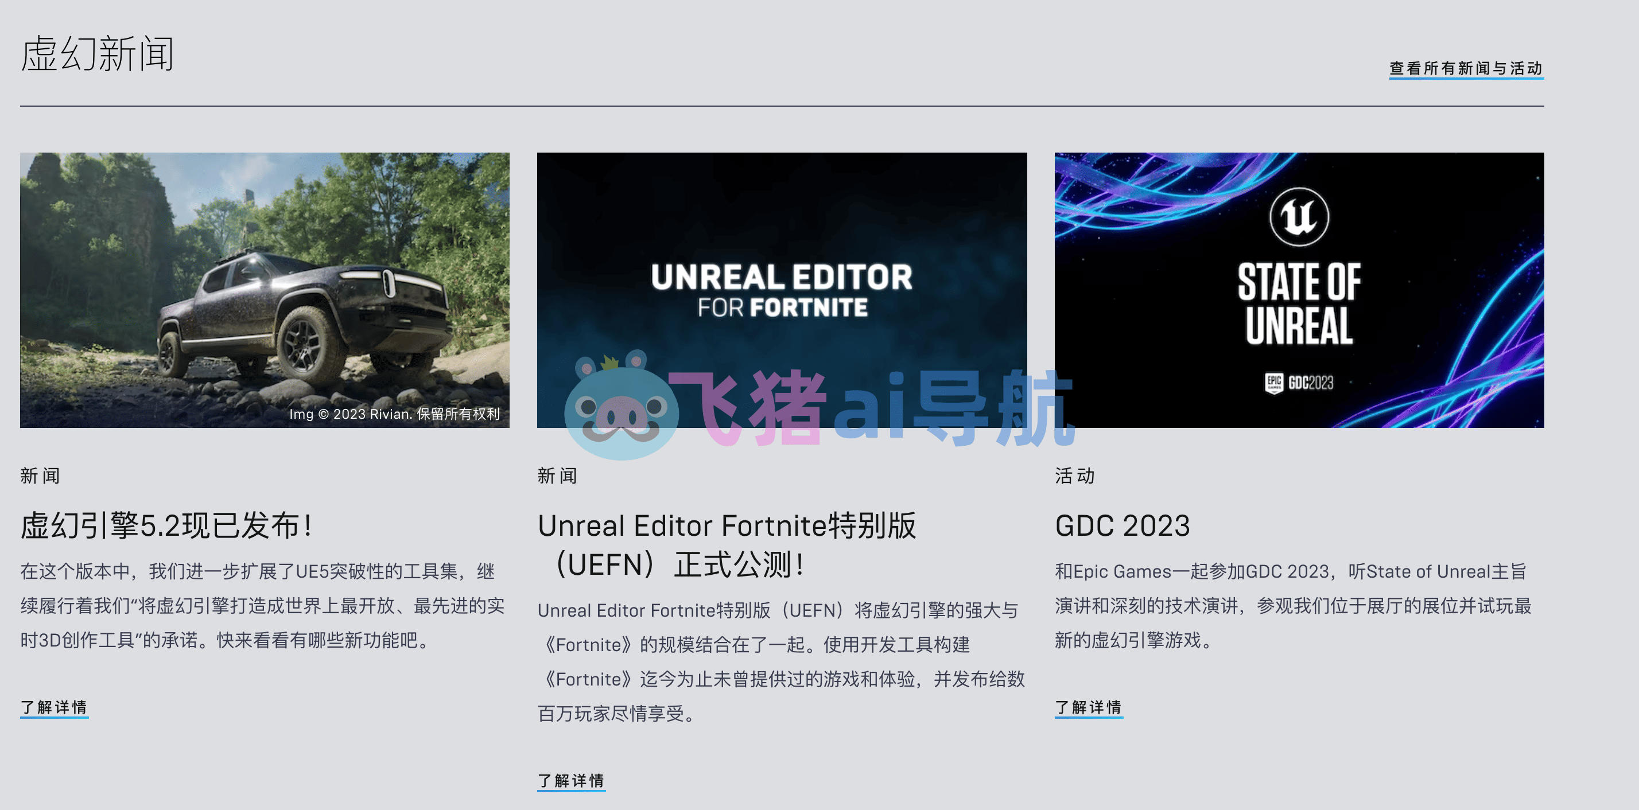
Task: Open the Rivian truck news thumbnail
Action: click(265, 290)
